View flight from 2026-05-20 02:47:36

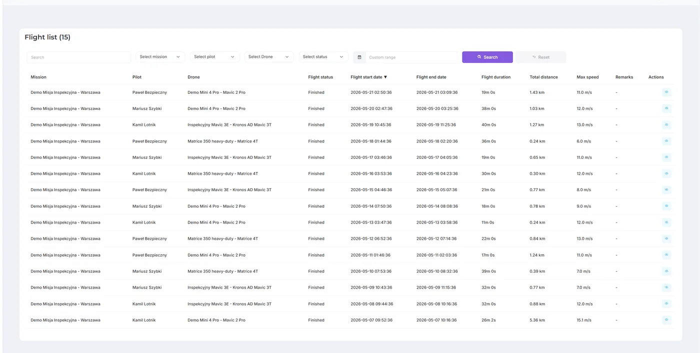tap(666, 108)
